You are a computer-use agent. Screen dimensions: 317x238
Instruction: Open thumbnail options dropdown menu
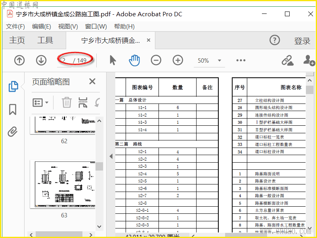click(40, 103)
